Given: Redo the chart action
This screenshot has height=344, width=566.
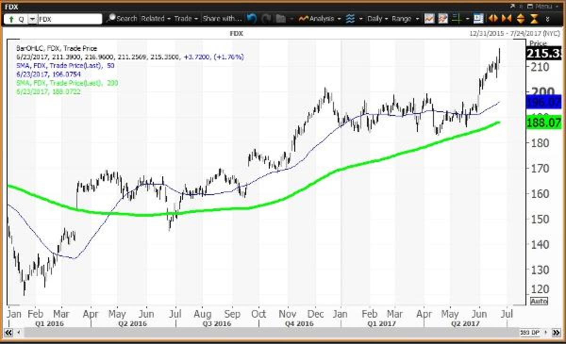Looking at the screenshot, I should click(x=266, y=18).
